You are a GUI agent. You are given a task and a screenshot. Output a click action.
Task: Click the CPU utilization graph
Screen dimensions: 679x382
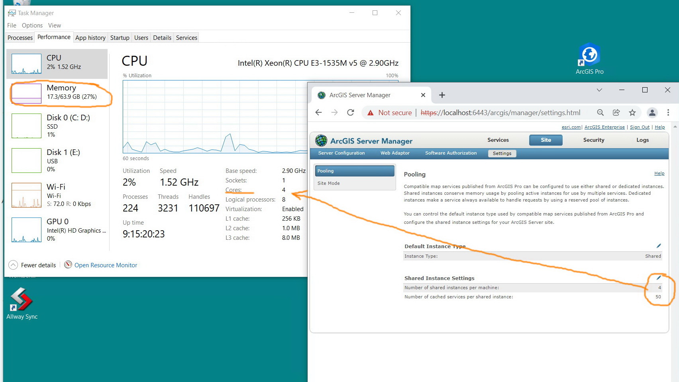tap(215, 117)
